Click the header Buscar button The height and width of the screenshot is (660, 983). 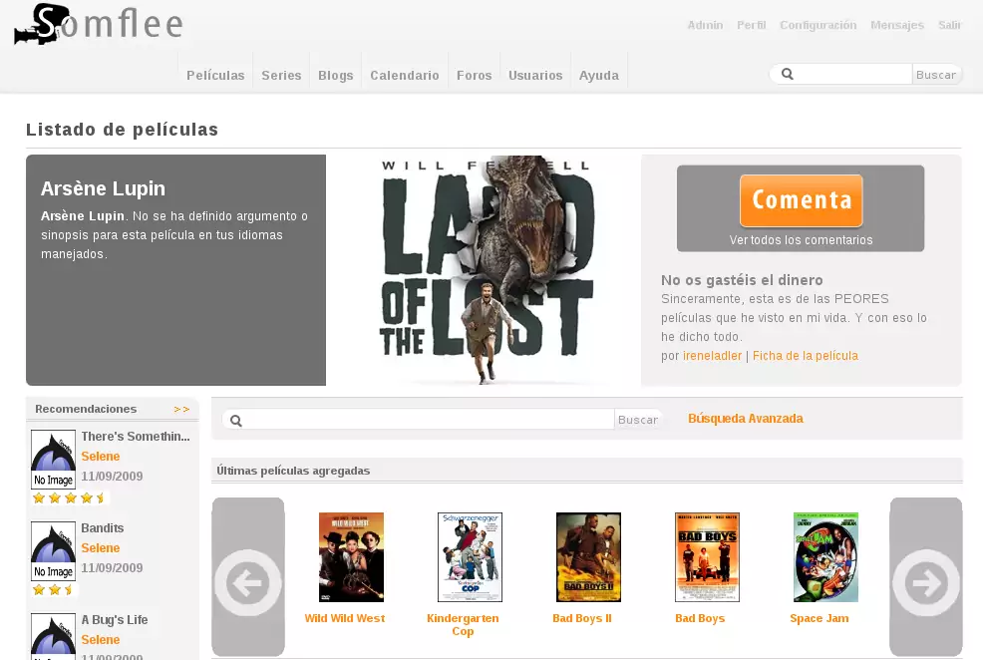(936, 75)
